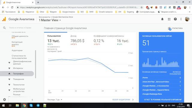The width and height of the screenshot is (192, 108).
Task: Click the browser address bar
Action: point(78,7)
